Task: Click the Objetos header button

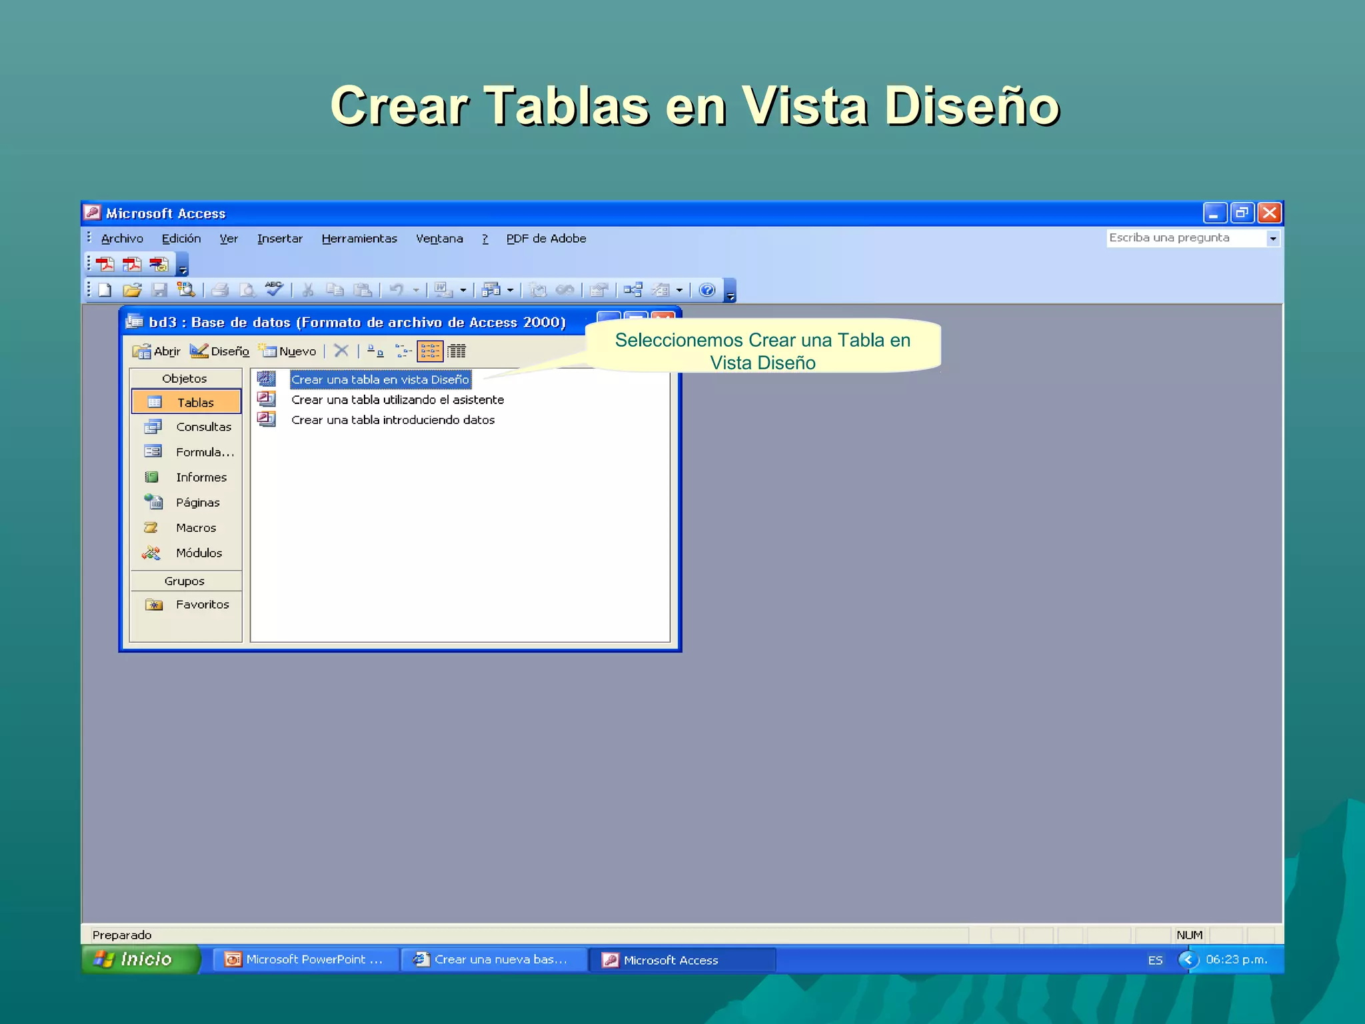Action: coord(185,378)
